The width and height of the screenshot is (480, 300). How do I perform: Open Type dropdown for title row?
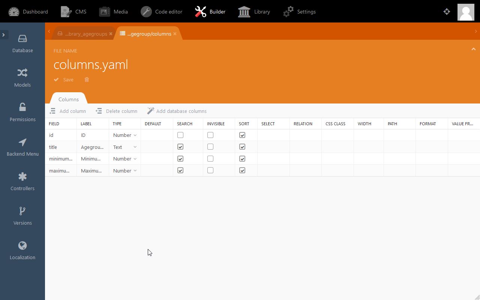[124, 147]
